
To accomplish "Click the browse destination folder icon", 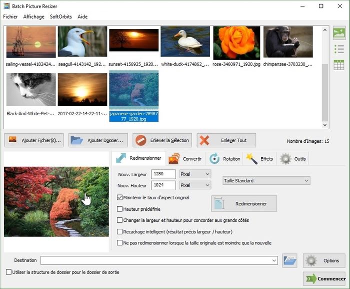I will 289,260.
